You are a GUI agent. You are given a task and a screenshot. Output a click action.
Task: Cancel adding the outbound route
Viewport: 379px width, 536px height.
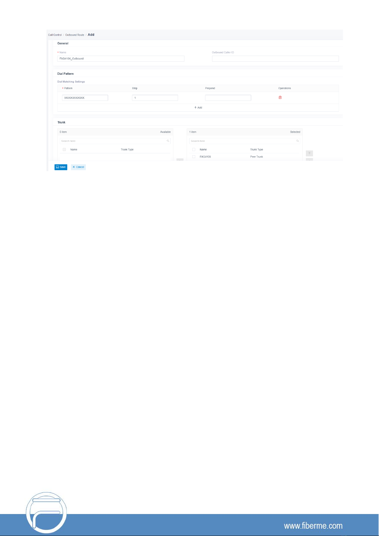(78, 167)
